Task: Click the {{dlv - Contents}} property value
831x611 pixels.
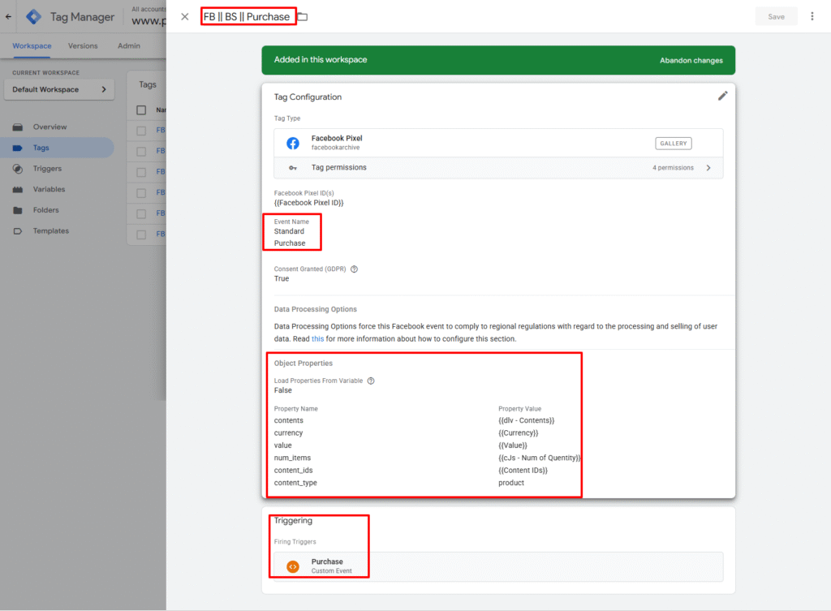Action: pyautogui.click(x=526, y=421)
